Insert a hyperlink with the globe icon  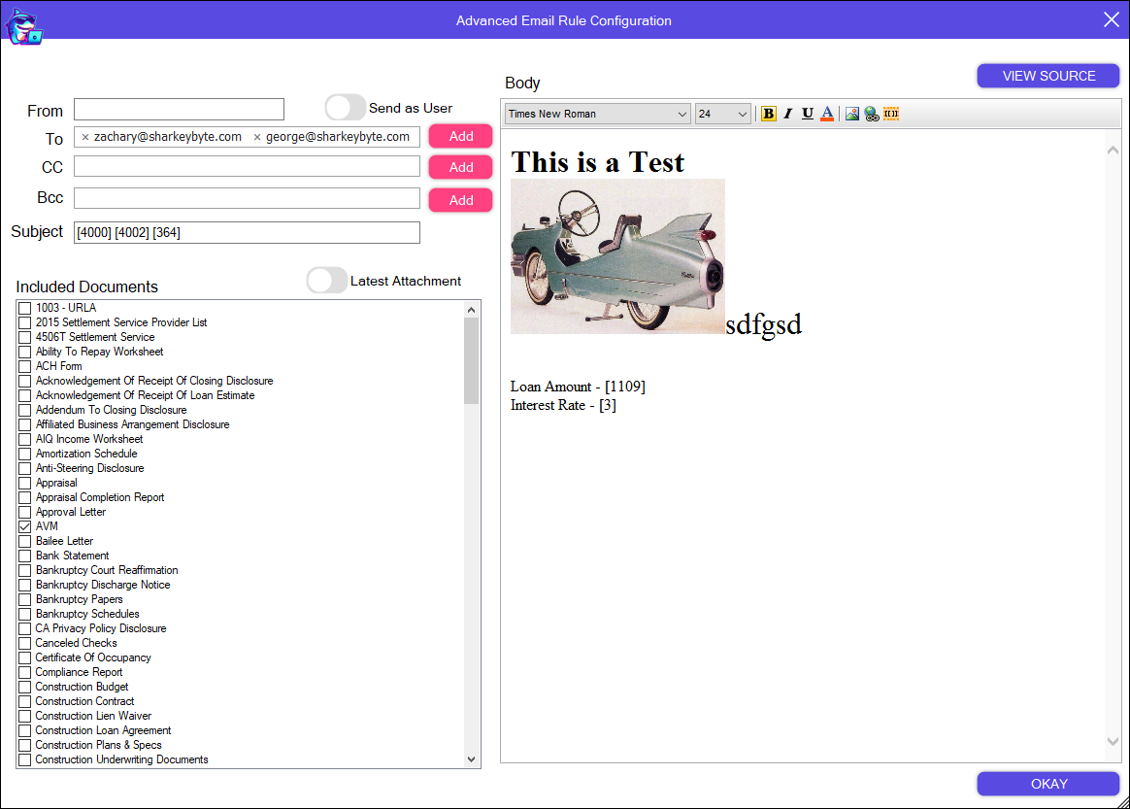[872, 114]
